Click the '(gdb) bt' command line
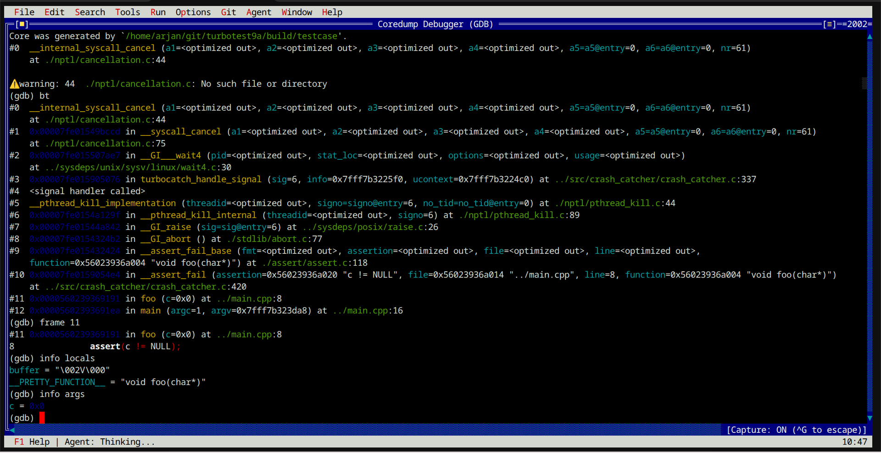 click(29, 96)
